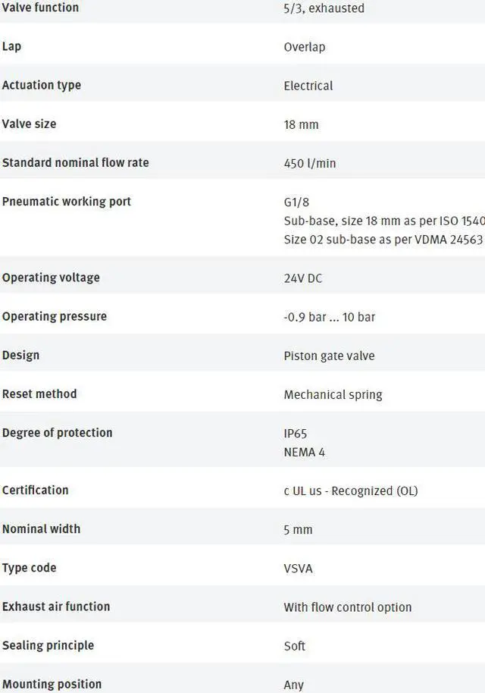Click the 'G1/8' working port value

pos(296,202)
